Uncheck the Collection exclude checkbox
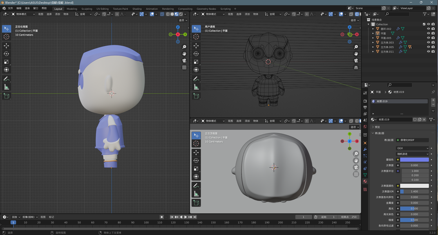 (x=424, y=24)
